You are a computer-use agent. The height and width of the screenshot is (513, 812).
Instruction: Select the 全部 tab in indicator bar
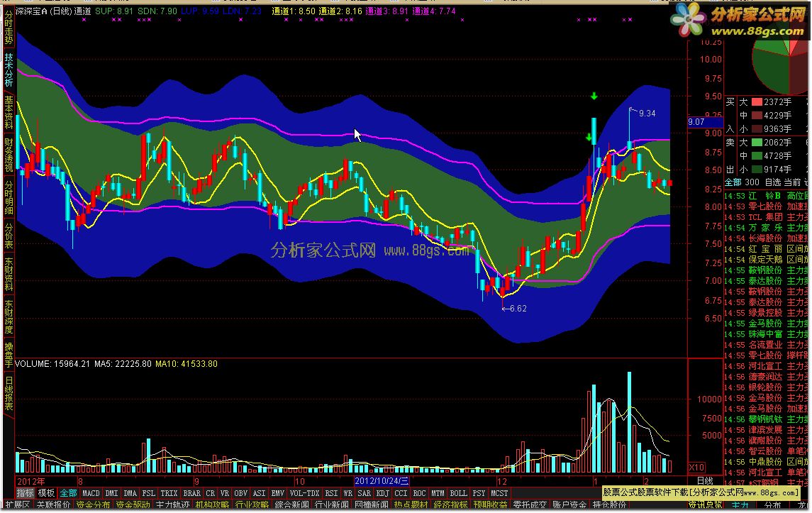click(x=68, y=493)
